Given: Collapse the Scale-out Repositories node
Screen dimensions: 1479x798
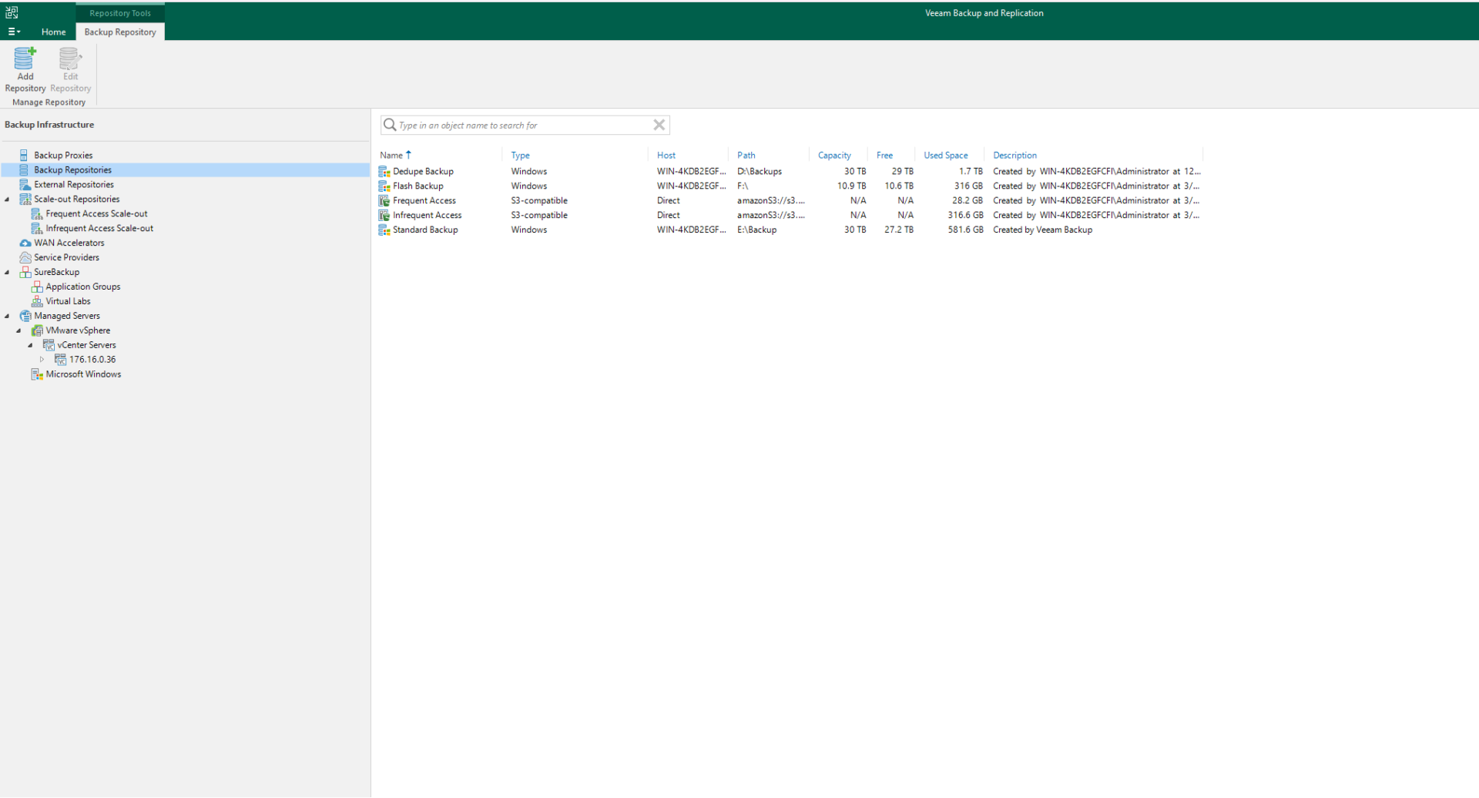Looking at the screenshot, I should coord(8,199).
